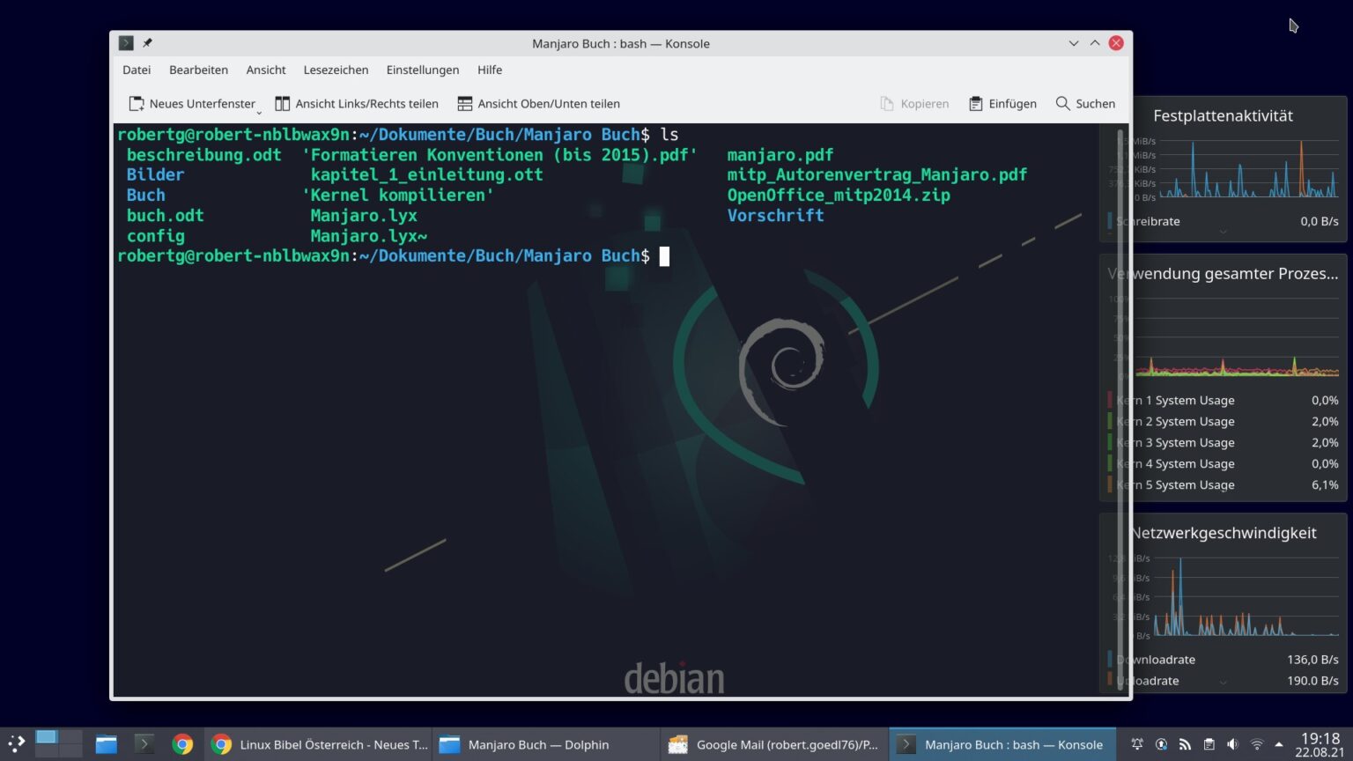Screen dimensions: 1353x761
Task: Click the Kopieren button
Action: click(x=915, y=103)
